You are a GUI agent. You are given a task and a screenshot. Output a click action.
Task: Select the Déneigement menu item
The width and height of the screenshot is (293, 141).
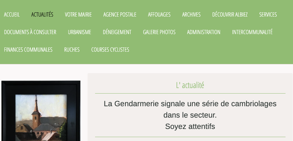[117, 32]
